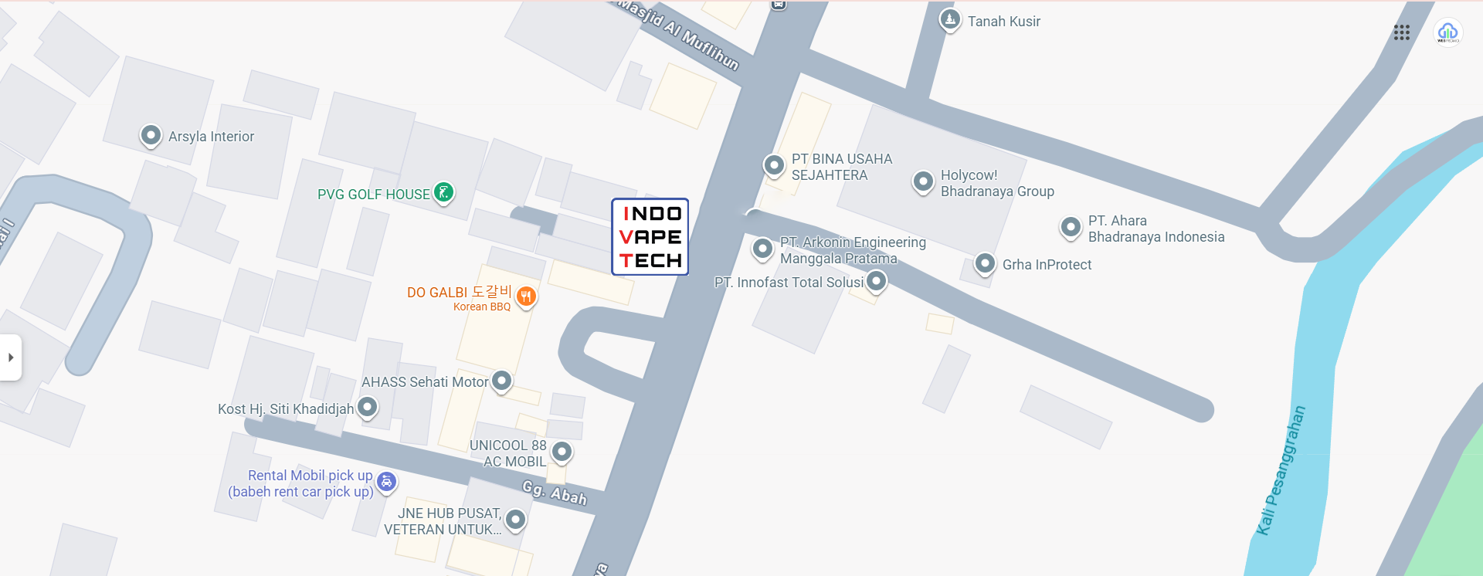Select the PVG GOLF HOUSE golf pin
The image size is (1483, 576).
443,192
